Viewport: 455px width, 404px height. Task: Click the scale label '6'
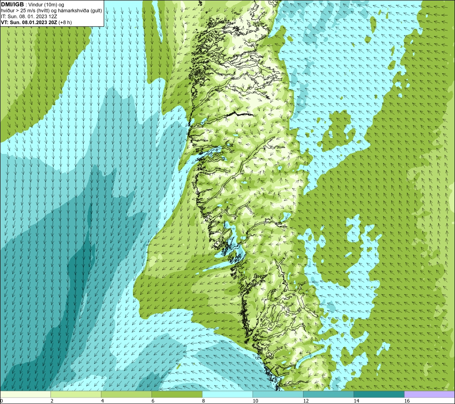coord(153,401)
